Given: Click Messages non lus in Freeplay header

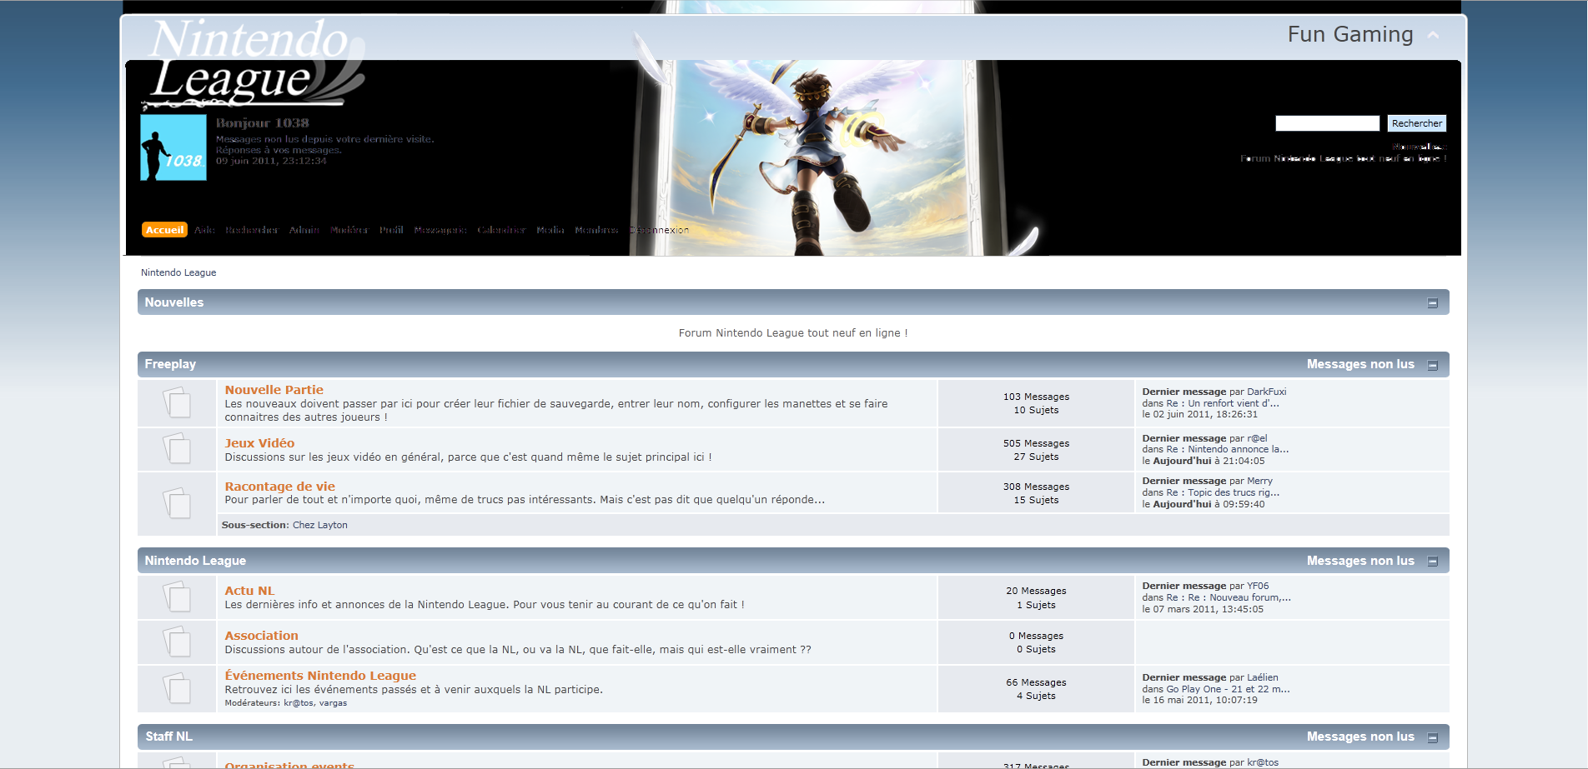Looking at the screenshot, I should click(x=1360, y=364).
